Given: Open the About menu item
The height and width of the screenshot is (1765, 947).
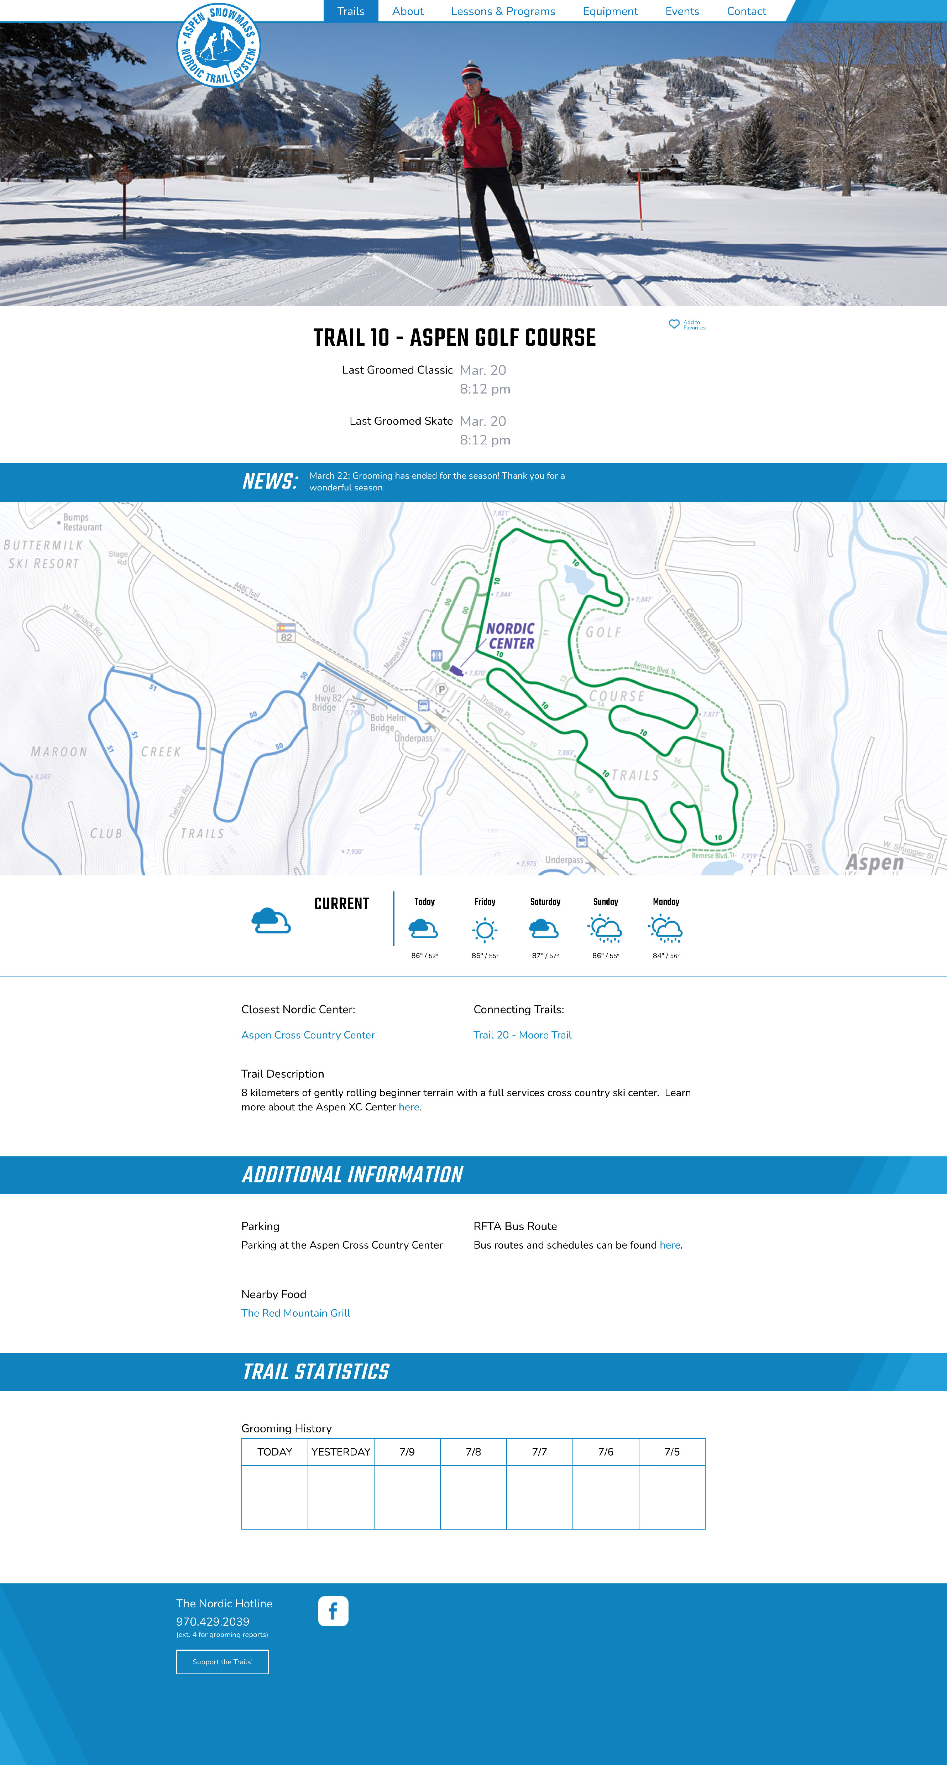Looking at the screenshot, I should (x=407, y=11).
